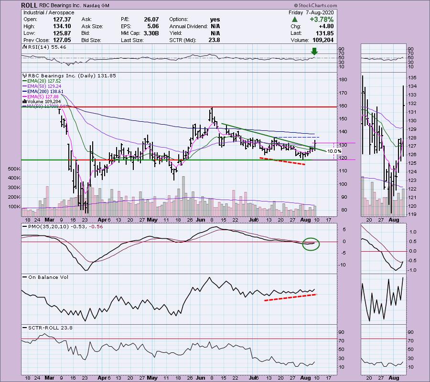Click the zoomed thumbnail price panel on right
Image resolution: width=430 pixels, height=382 pixels.
383,143
